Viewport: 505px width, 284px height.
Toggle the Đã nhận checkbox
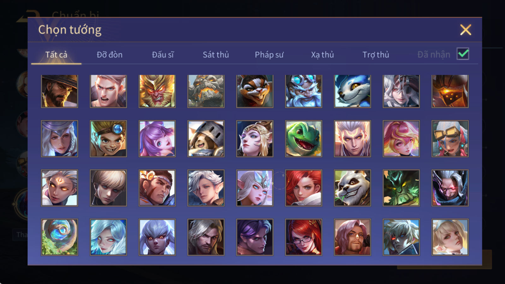pos(463,54)
